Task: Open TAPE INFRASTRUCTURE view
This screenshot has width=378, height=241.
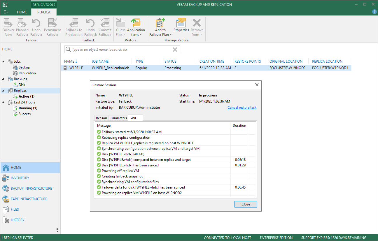Action: [x=30, y=199]
